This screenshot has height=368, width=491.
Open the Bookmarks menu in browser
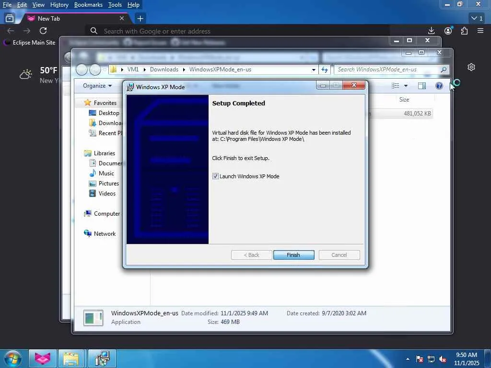click(x=88, y=5)
